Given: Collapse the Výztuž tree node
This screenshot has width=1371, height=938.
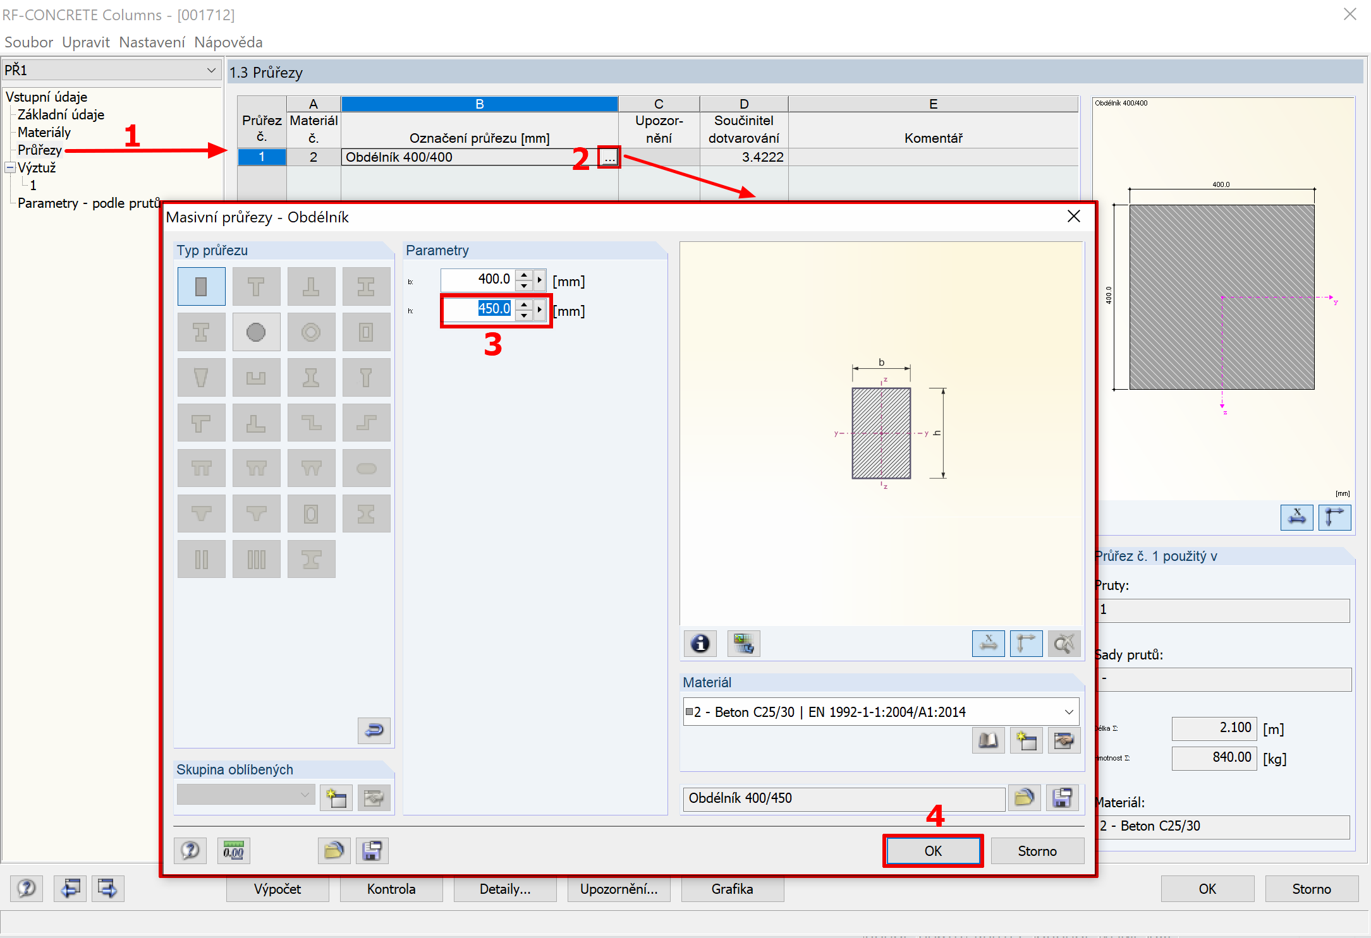Looking at the screenshot, I should 10,167.
